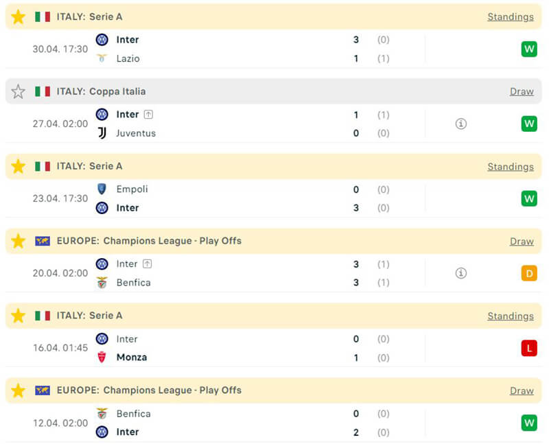Click green W badge for Inter–Lazio
This screenshot has height=444, width=549.
click(x=528, y=49)
